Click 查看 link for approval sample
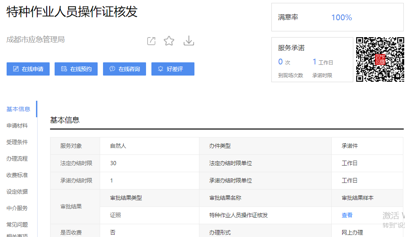 (347, 215)
